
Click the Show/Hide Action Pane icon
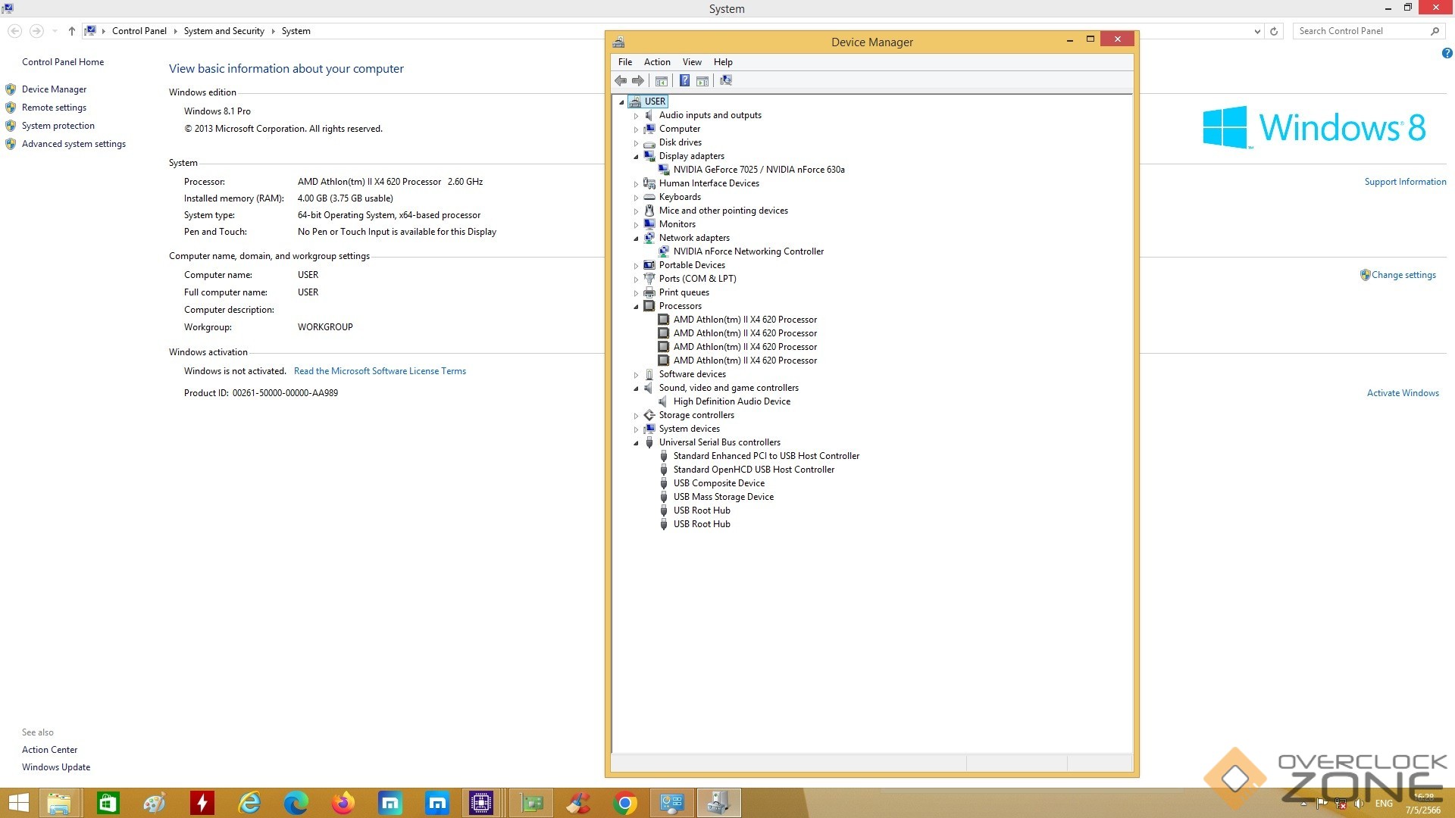(x=702, y=81)
